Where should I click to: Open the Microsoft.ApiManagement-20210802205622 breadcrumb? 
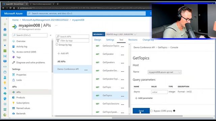pos(45,20)
